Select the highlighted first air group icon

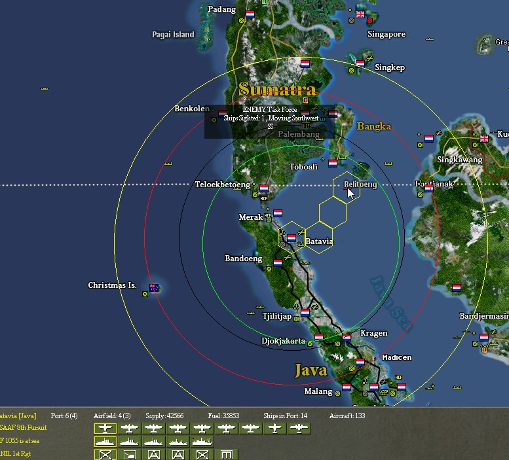pos(105,429)
